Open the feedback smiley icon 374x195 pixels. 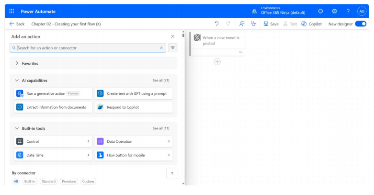point(320,11)
